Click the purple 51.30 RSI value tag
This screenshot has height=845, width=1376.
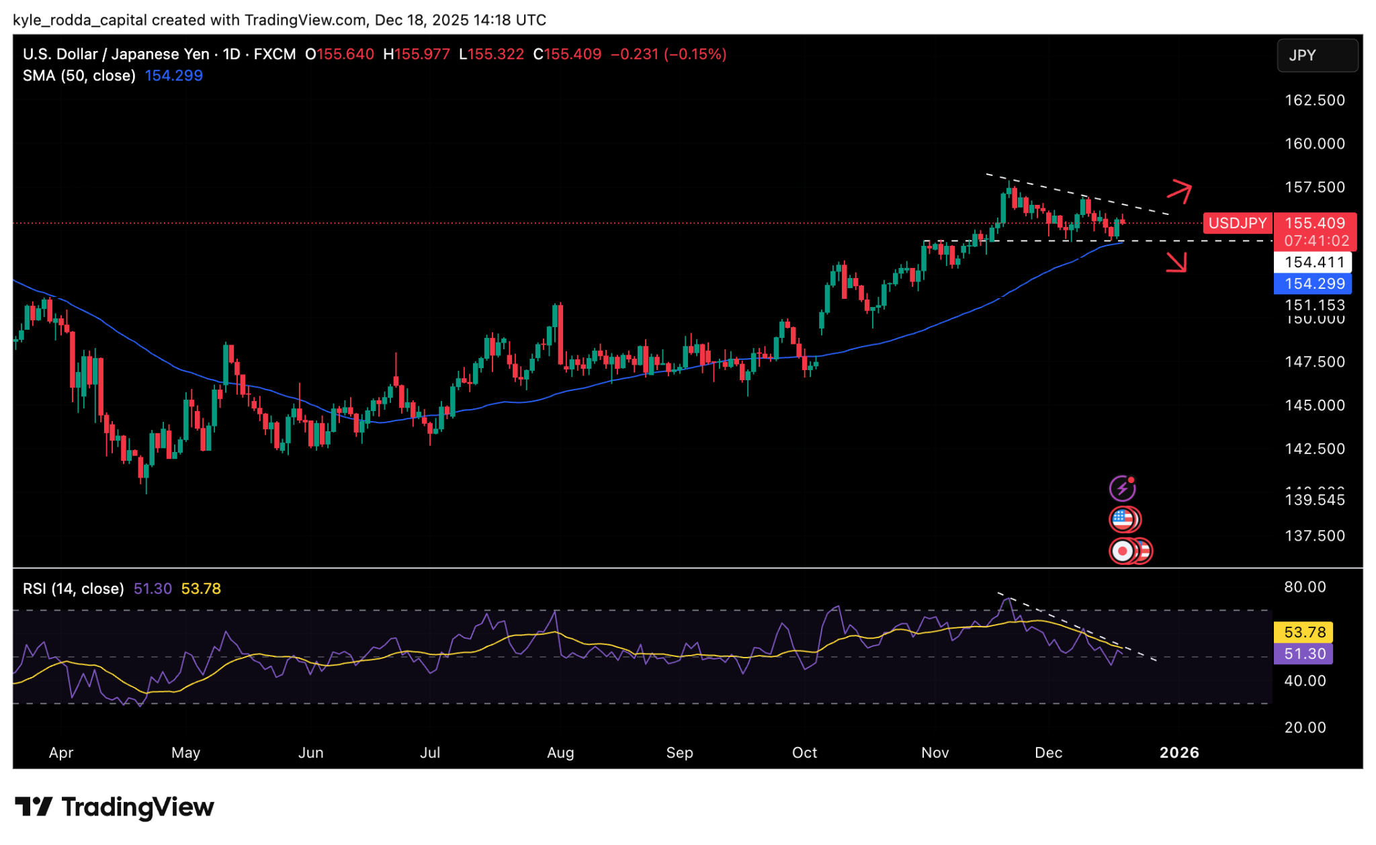click(1303, 654)
